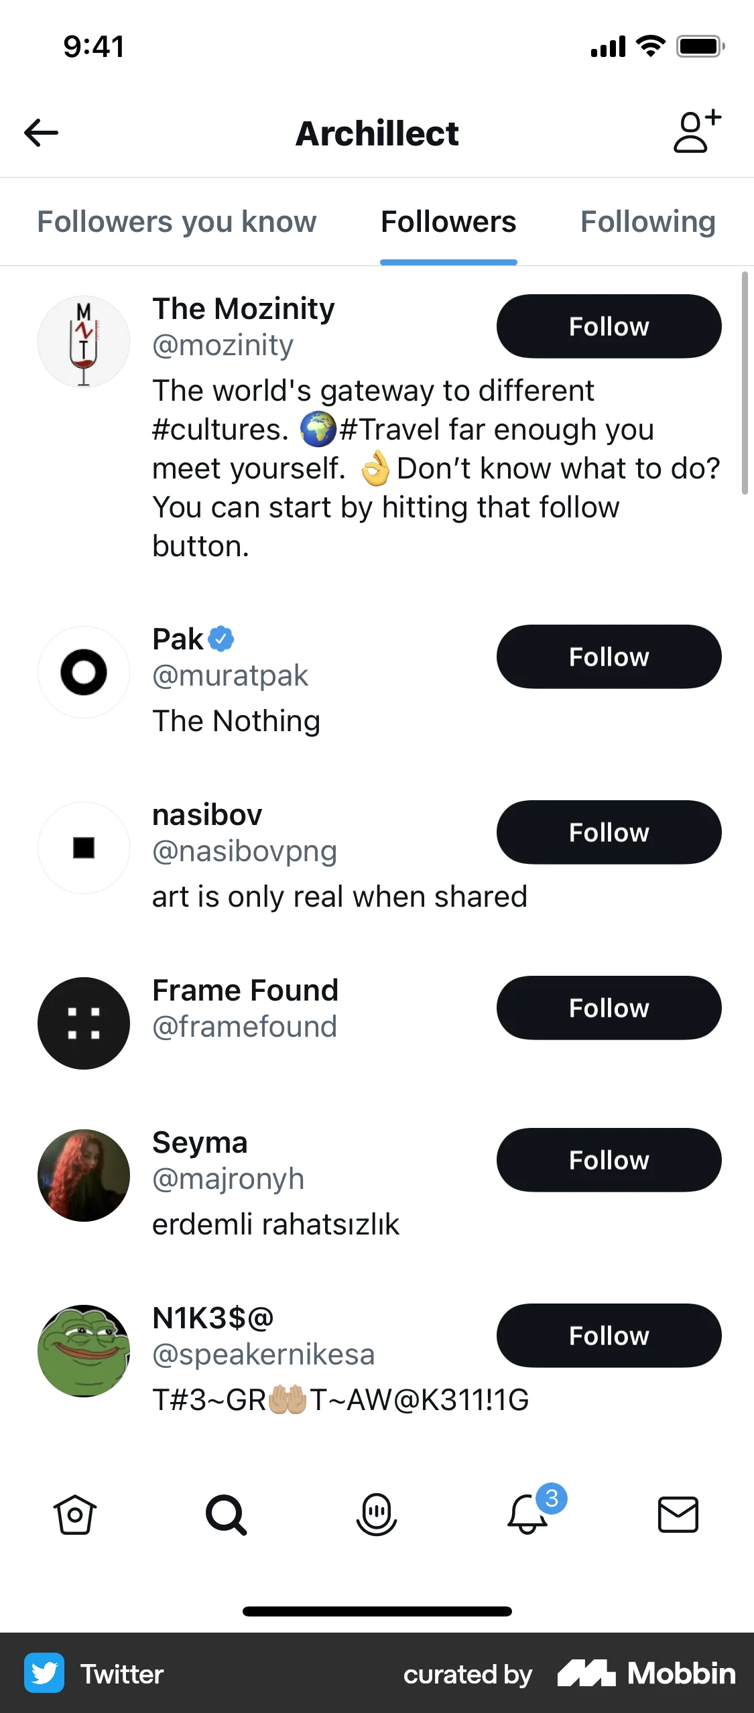This screenshot has width=754, height=1713.
Task: Follow the nasibov account
Action: [608, 832]
